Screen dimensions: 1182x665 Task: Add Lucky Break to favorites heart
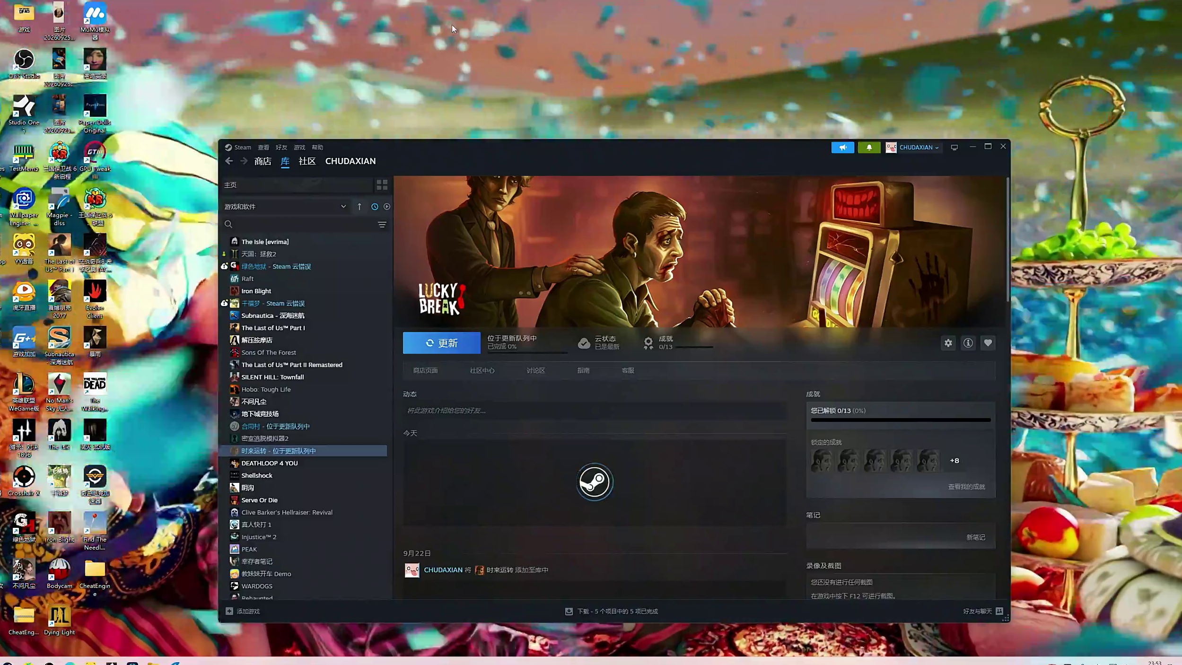click(x=988, y=343)
